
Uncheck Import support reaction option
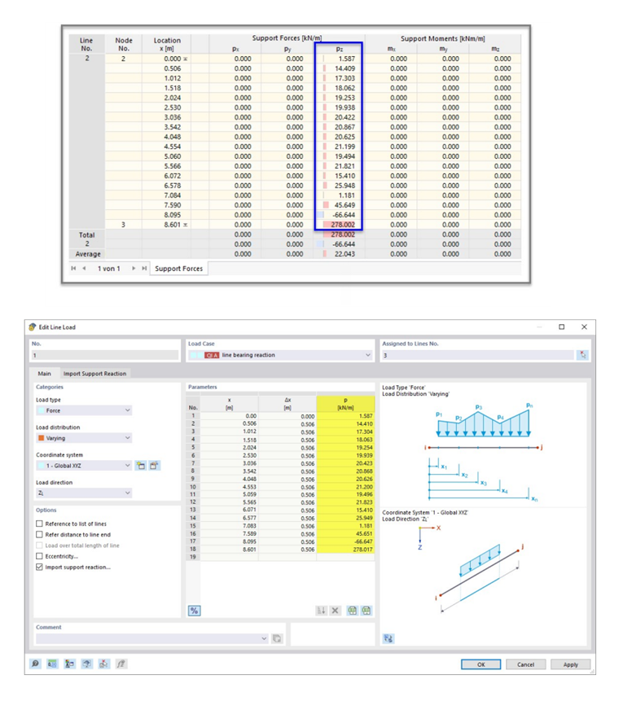click(x=39, y=567)
